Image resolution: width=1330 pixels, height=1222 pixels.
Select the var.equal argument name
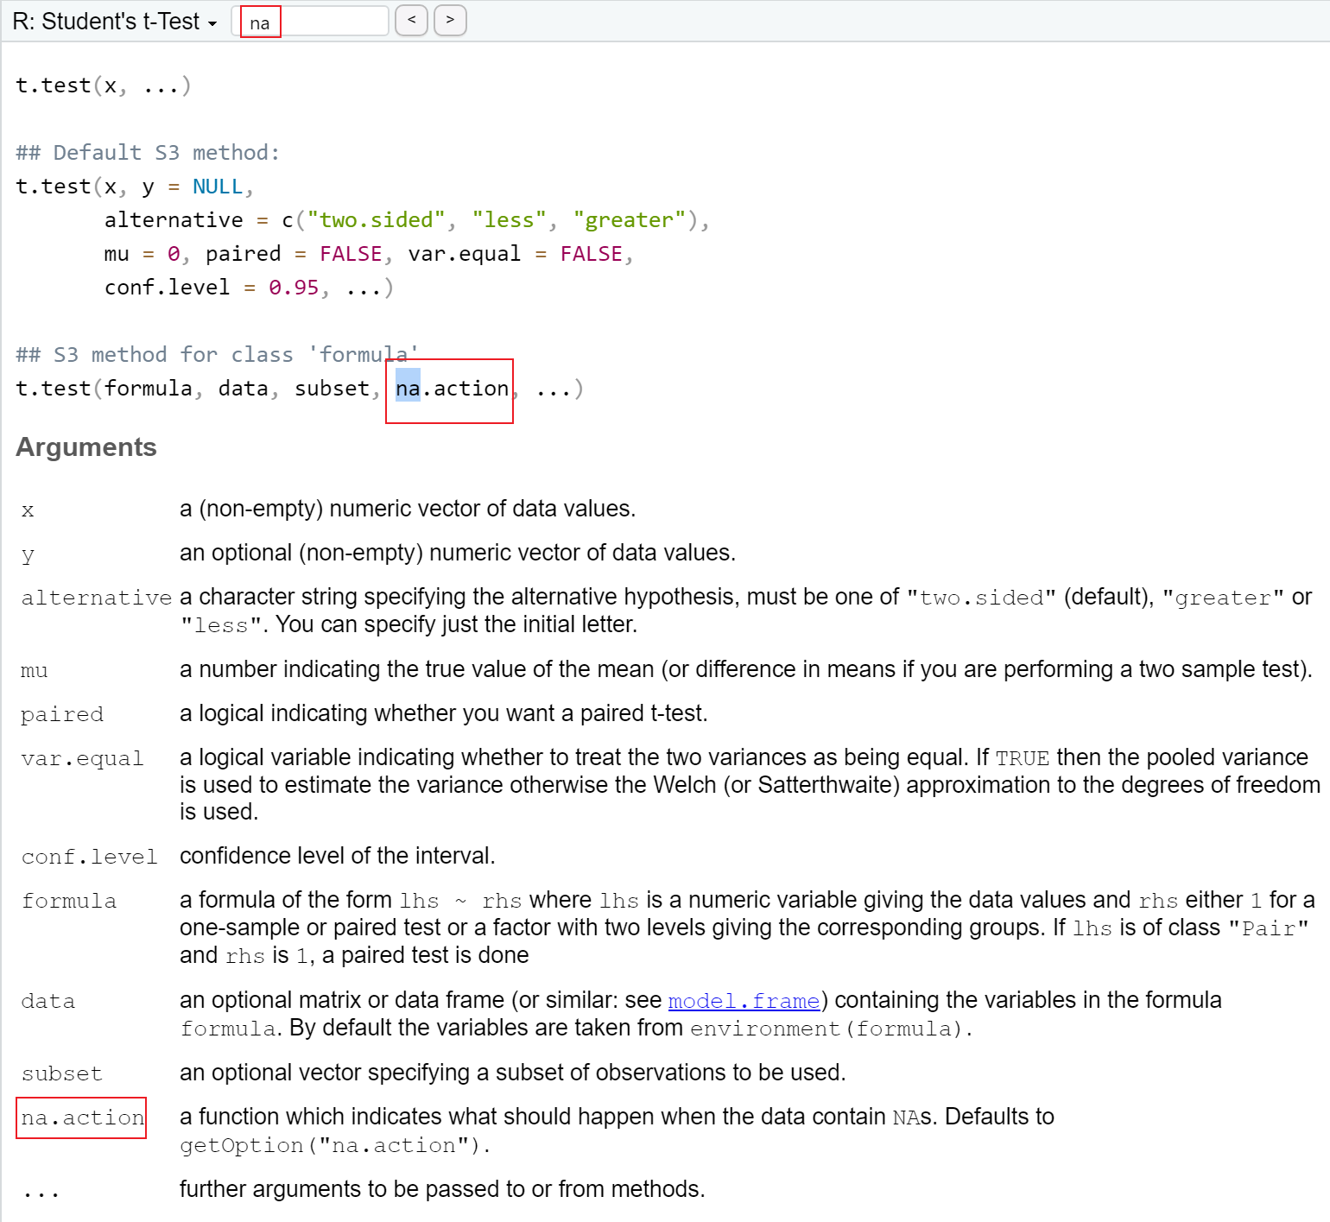pyautogui.click(x=82, y=758)
